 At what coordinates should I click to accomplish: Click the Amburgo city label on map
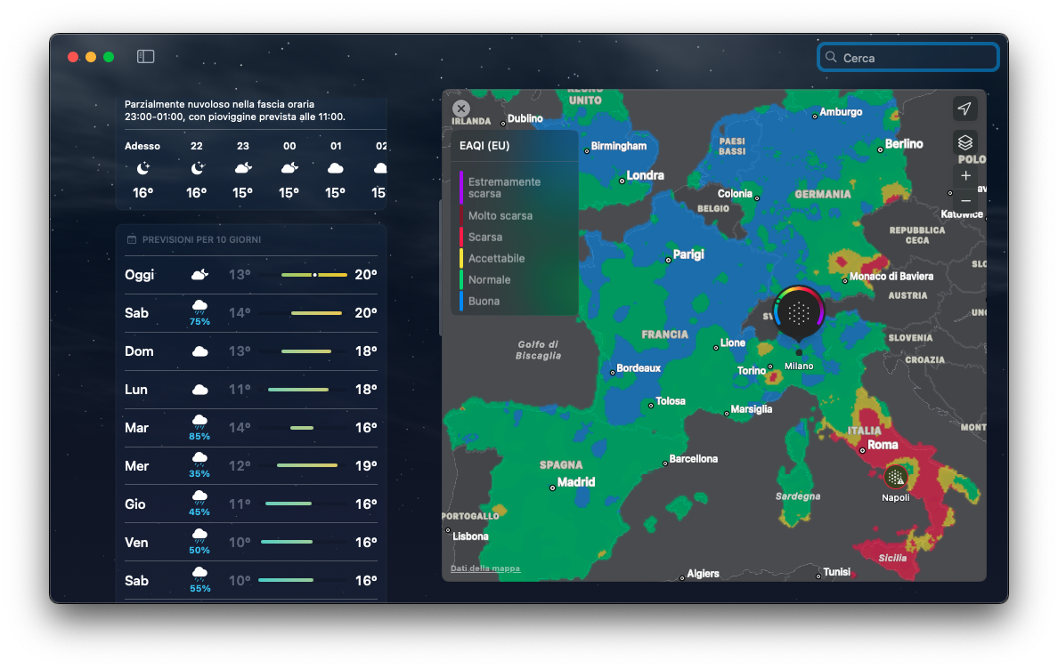(x=841, y=112)
